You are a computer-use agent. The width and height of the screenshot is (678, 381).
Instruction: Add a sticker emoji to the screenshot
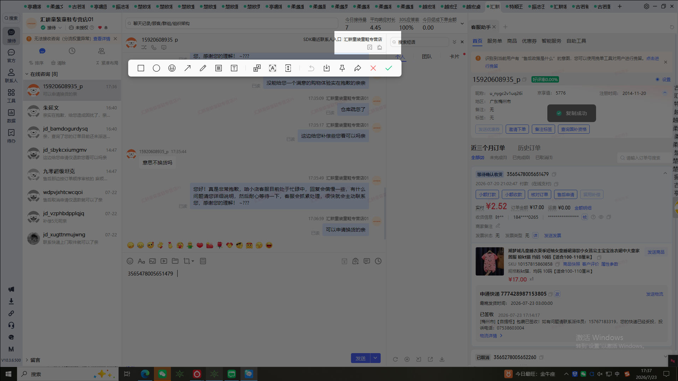tap(172, 68)
